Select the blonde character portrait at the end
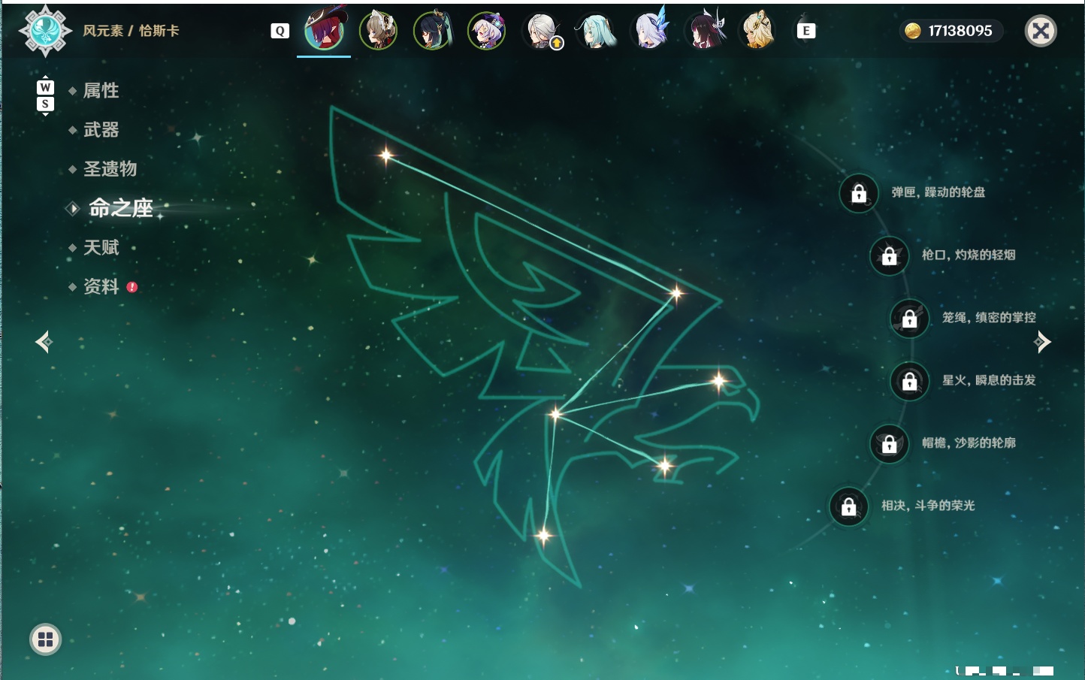The image size is (1085, 680). [758, 31]
